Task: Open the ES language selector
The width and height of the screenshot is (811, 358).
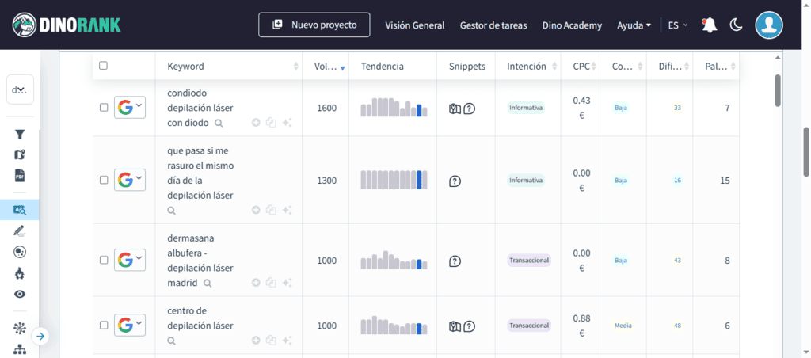Action: (x=678, y=25)
